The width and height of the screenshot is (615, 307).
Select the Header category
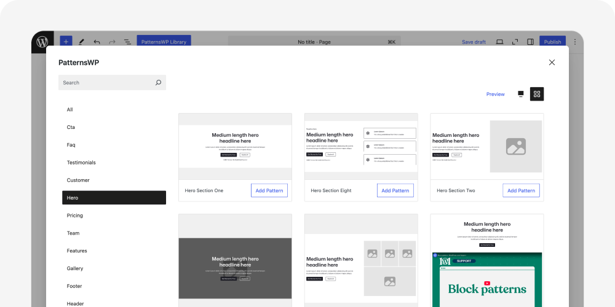pos(114,302)
